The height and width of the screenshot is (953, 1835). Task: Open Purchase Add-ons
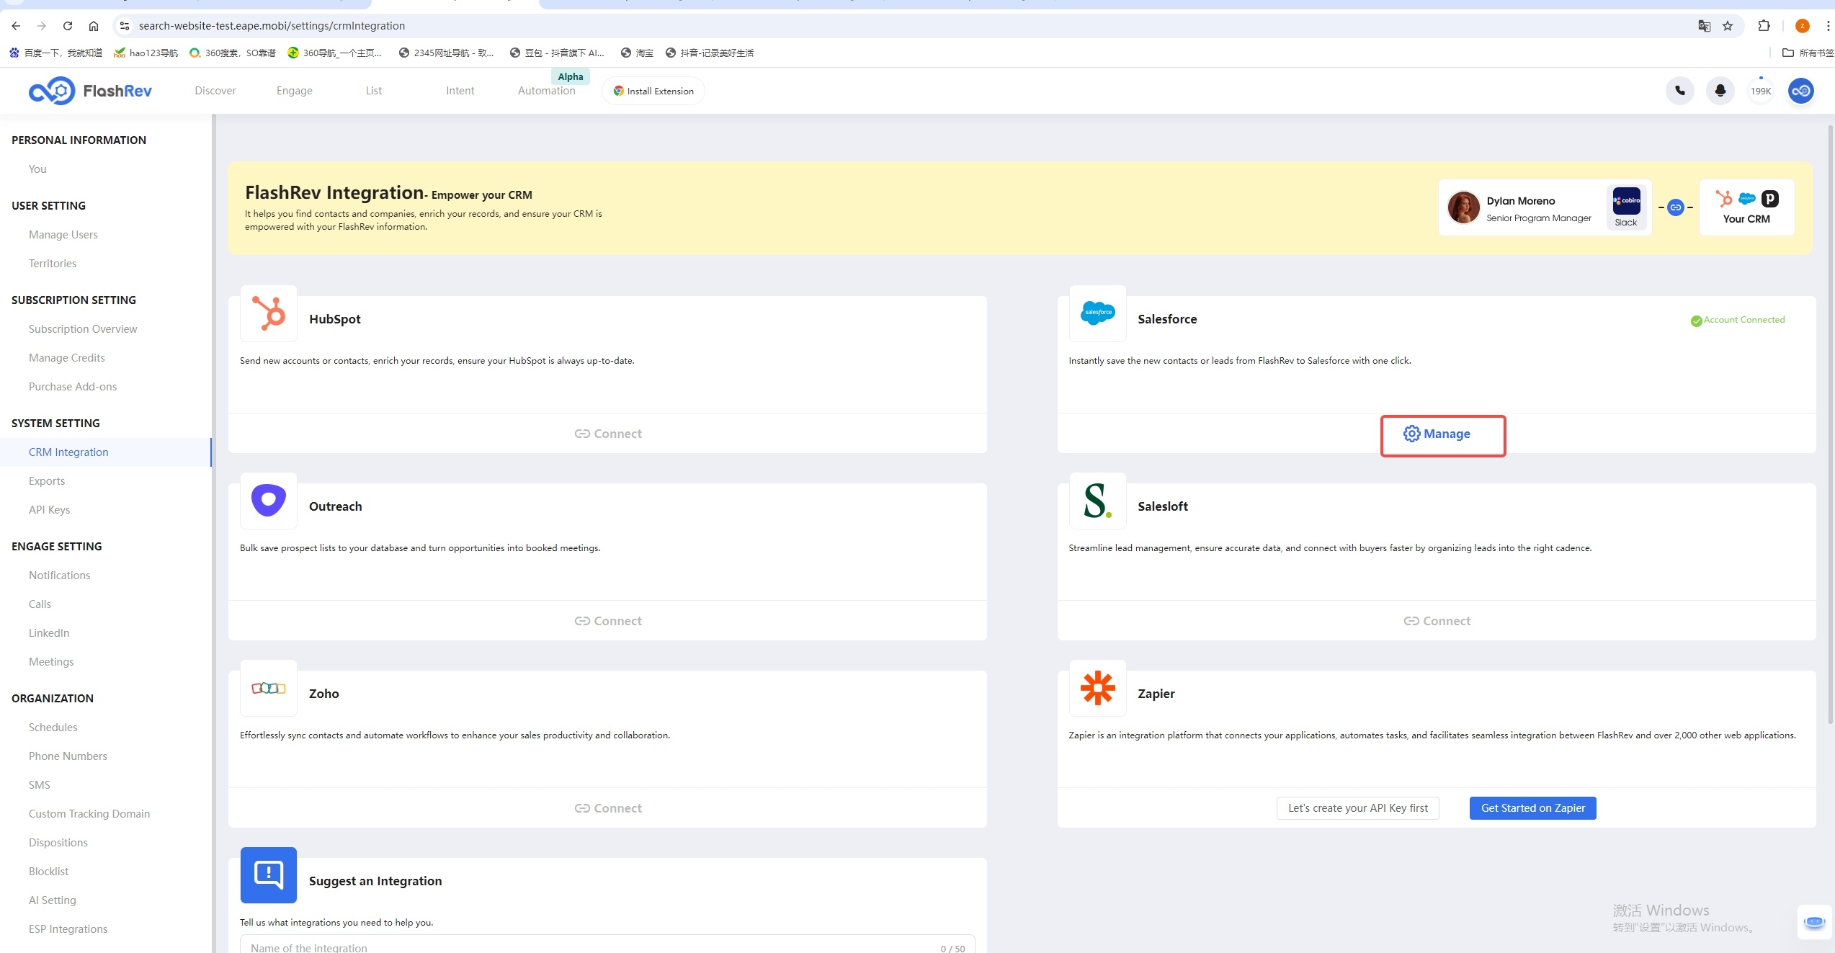coord(73,387)
